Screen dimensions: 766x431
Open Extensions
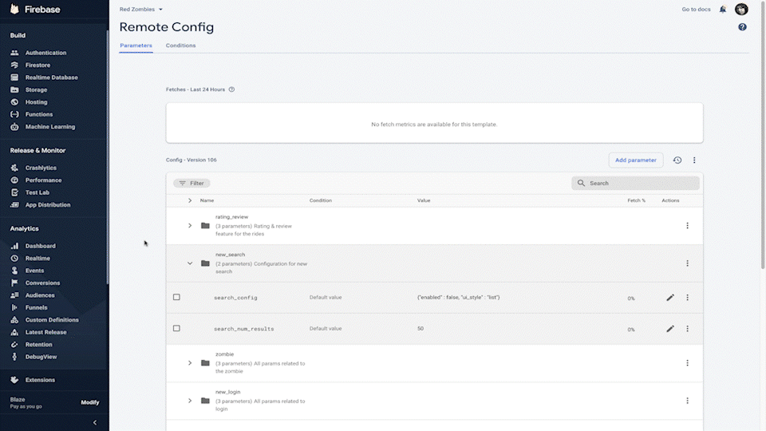[x=40, y=380]
